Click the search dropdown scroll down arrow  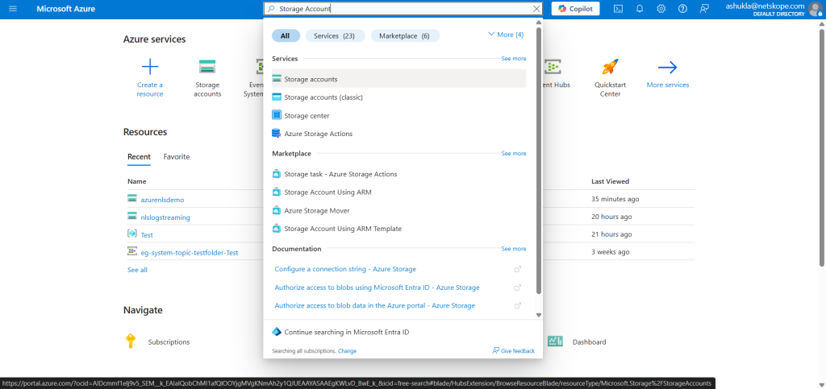pos(538,315)
